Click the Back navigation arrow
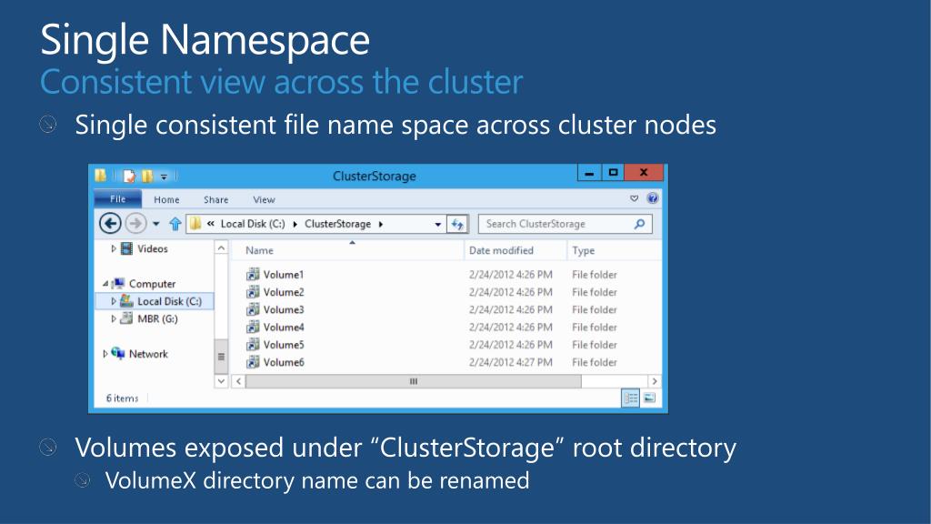The image size is (931, 524). 110,224
